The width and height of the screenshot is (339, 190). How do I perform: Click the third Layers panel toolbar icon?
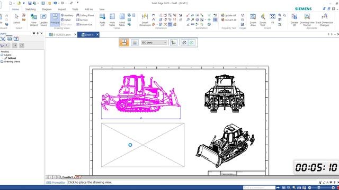click(x=16, y=39)
